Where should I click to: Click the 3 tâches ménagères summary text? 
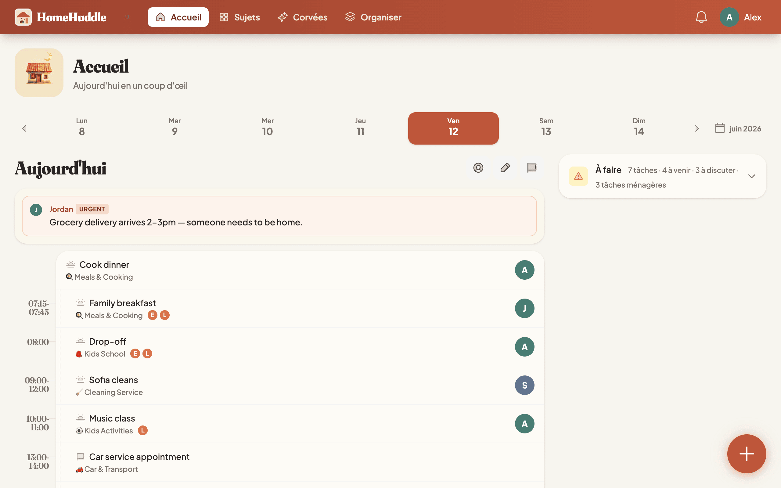pos(631,185)
